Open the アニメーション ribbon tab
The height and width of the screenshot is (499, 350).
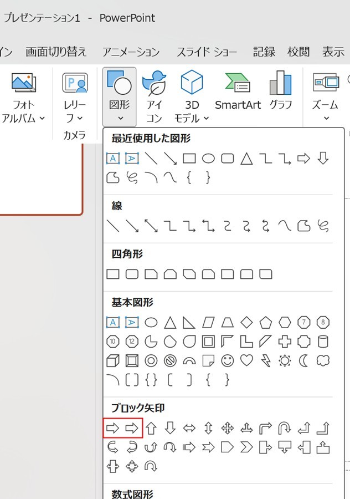point(131,52)
